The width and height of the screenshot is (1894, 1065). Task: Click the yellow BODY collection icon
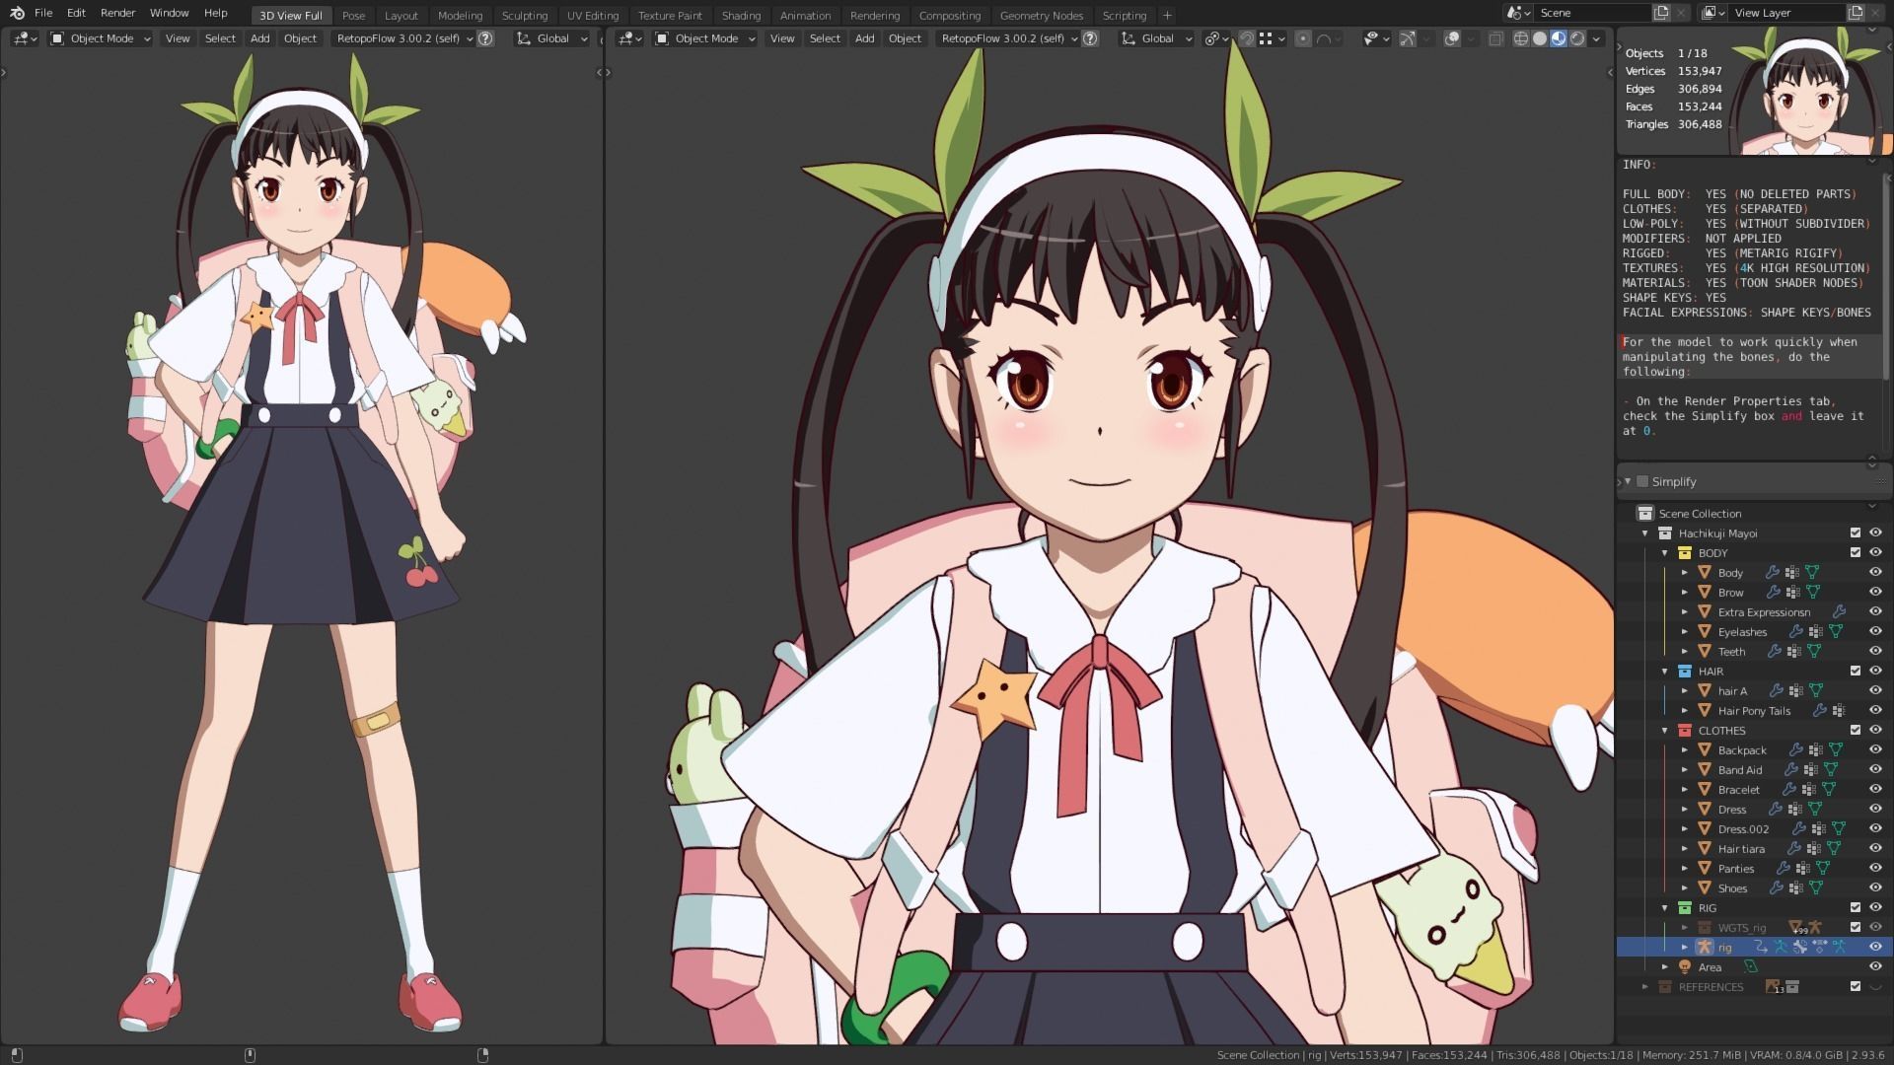coord(1685,552)
